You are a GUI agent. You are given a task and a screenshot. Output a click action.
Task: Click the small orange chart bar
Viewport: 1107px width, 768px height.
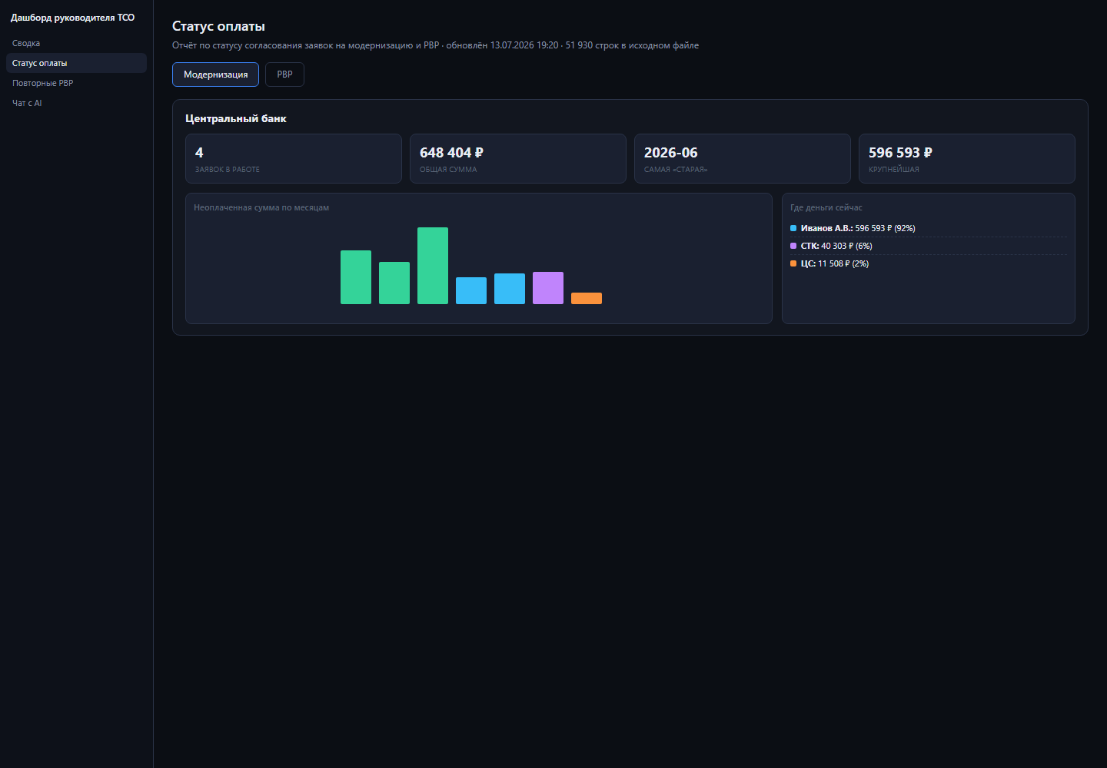click(587, 298)
